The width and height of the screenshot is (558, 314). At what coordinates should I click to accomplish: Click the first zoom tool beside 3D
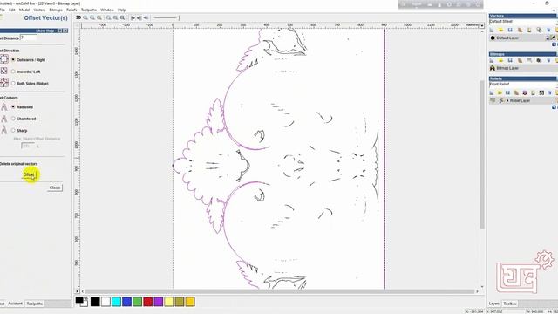point(85,17)
